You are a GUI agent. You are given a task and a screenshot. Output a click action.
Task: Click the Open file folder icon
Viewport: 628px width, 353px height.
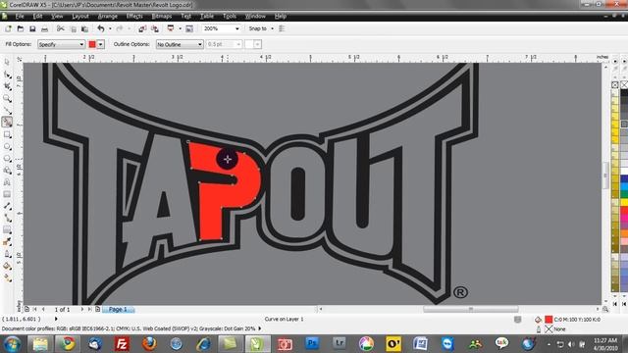(20, 28)
